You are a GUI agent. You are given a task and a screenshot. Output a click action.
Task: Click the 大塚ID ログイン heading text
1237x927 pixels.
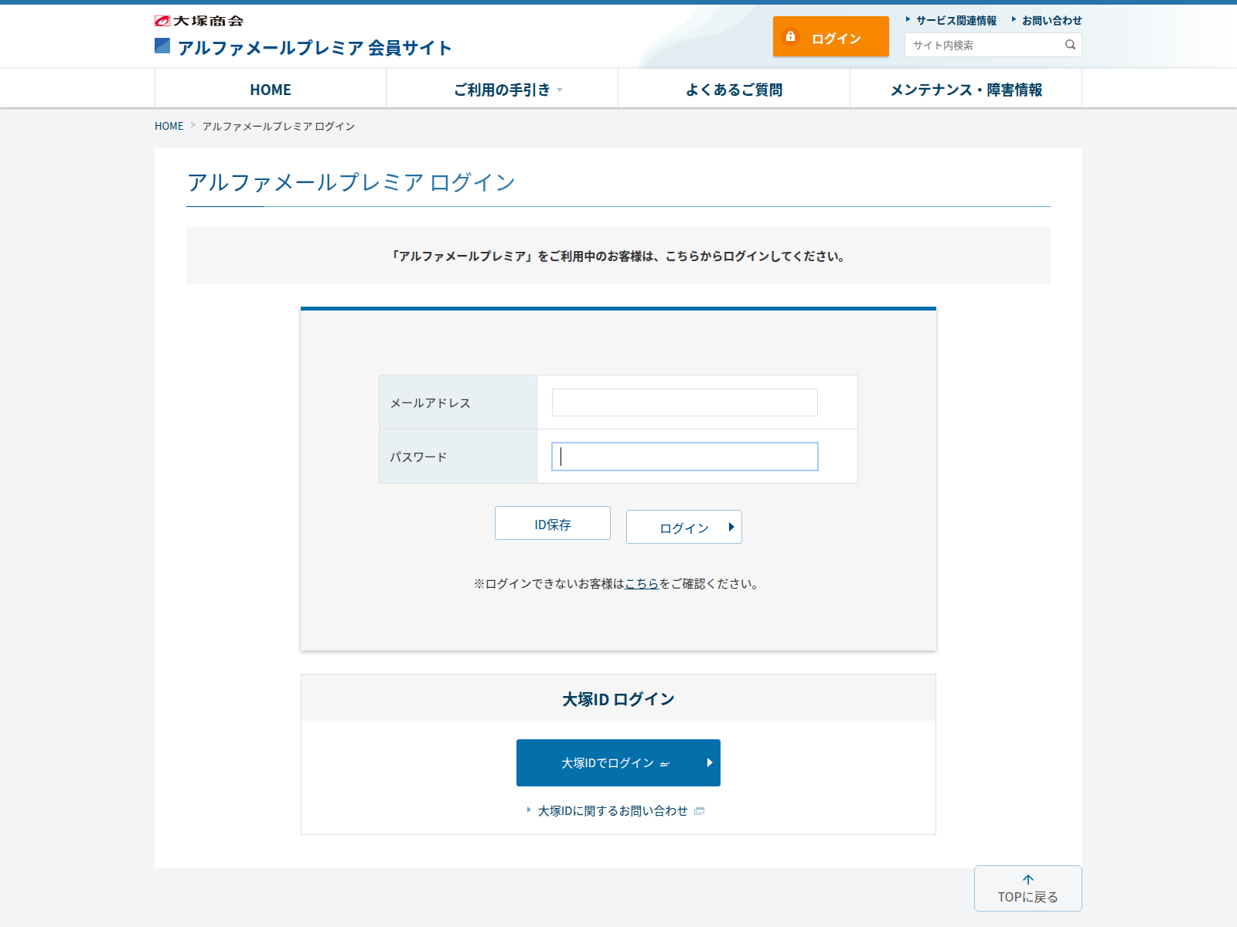tap(618, 699)
